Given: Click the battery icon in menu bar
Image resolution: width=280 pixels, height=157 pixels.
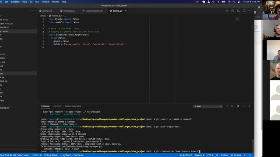Looking at the screenshot, I should 224,2.
